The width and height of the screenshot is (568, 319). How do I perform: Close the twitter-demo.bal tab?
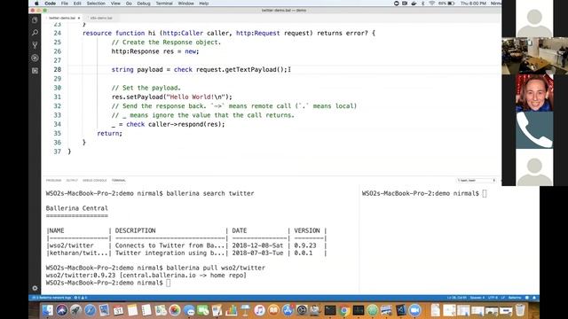79,18
